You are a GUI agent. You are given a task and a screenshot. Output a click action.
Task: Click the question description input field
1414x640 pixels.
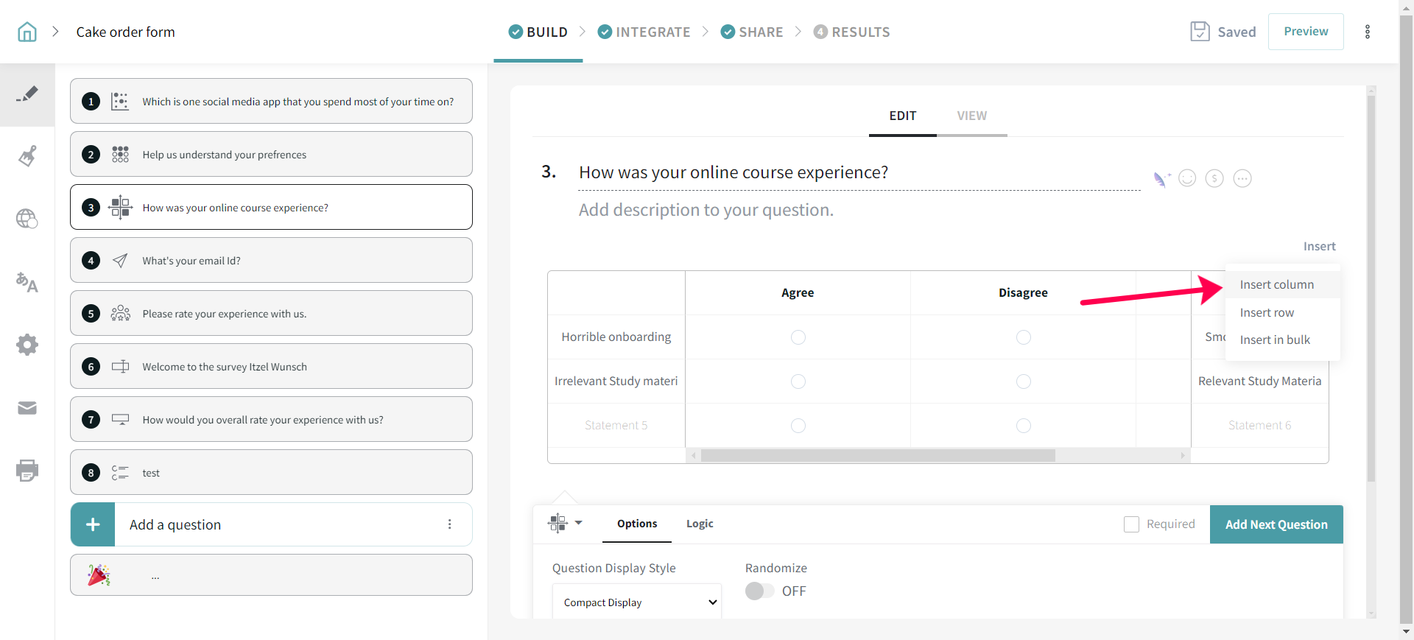click(x=706, y=210)
